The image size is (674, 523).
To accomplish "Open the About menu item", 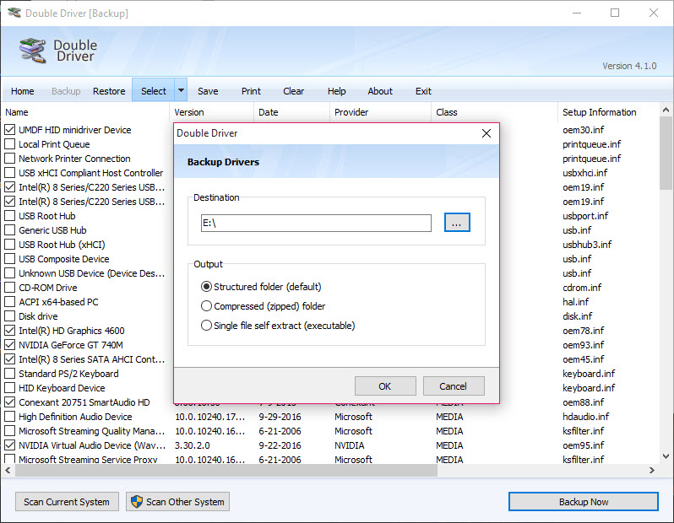I will click(x=380, y=91).
